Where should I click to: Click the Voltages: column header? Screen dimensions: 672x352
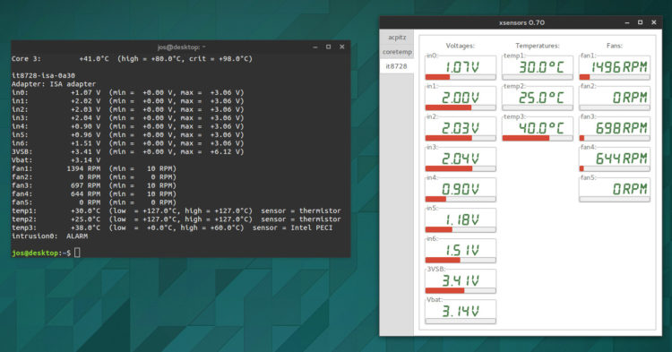pyautogui.click(x=461, y=46)
